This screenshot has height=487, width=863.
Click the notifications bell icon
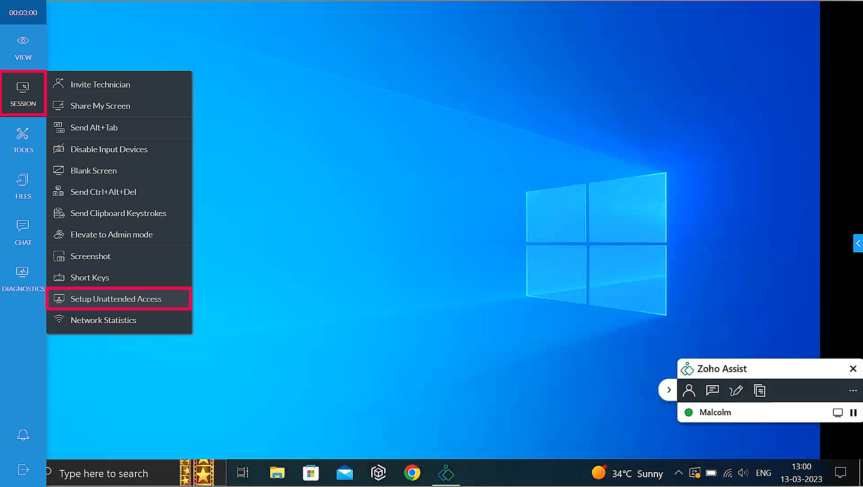coord(23,435)
